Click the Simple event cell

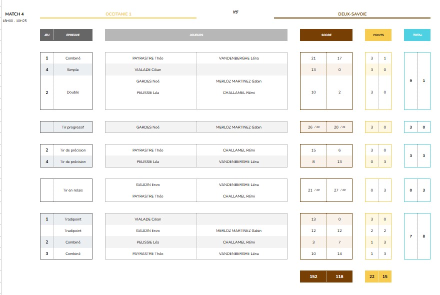point(72,69)
